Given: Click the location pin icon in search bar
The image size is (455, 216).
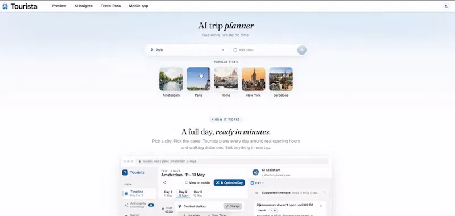Looking at the screenshot, I should 152,50.
